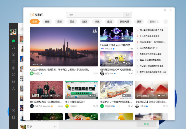This screenshot has height=129, width=186.
Task: Click the Westlife channel avatar
Action: (32, 106)
